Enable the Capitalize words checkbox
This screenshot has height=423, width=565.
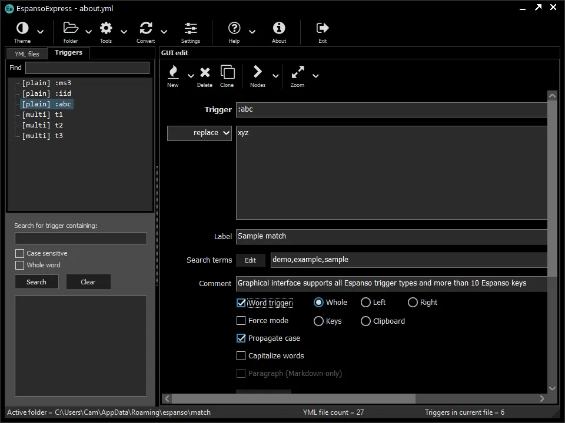(x=241, y=356)
